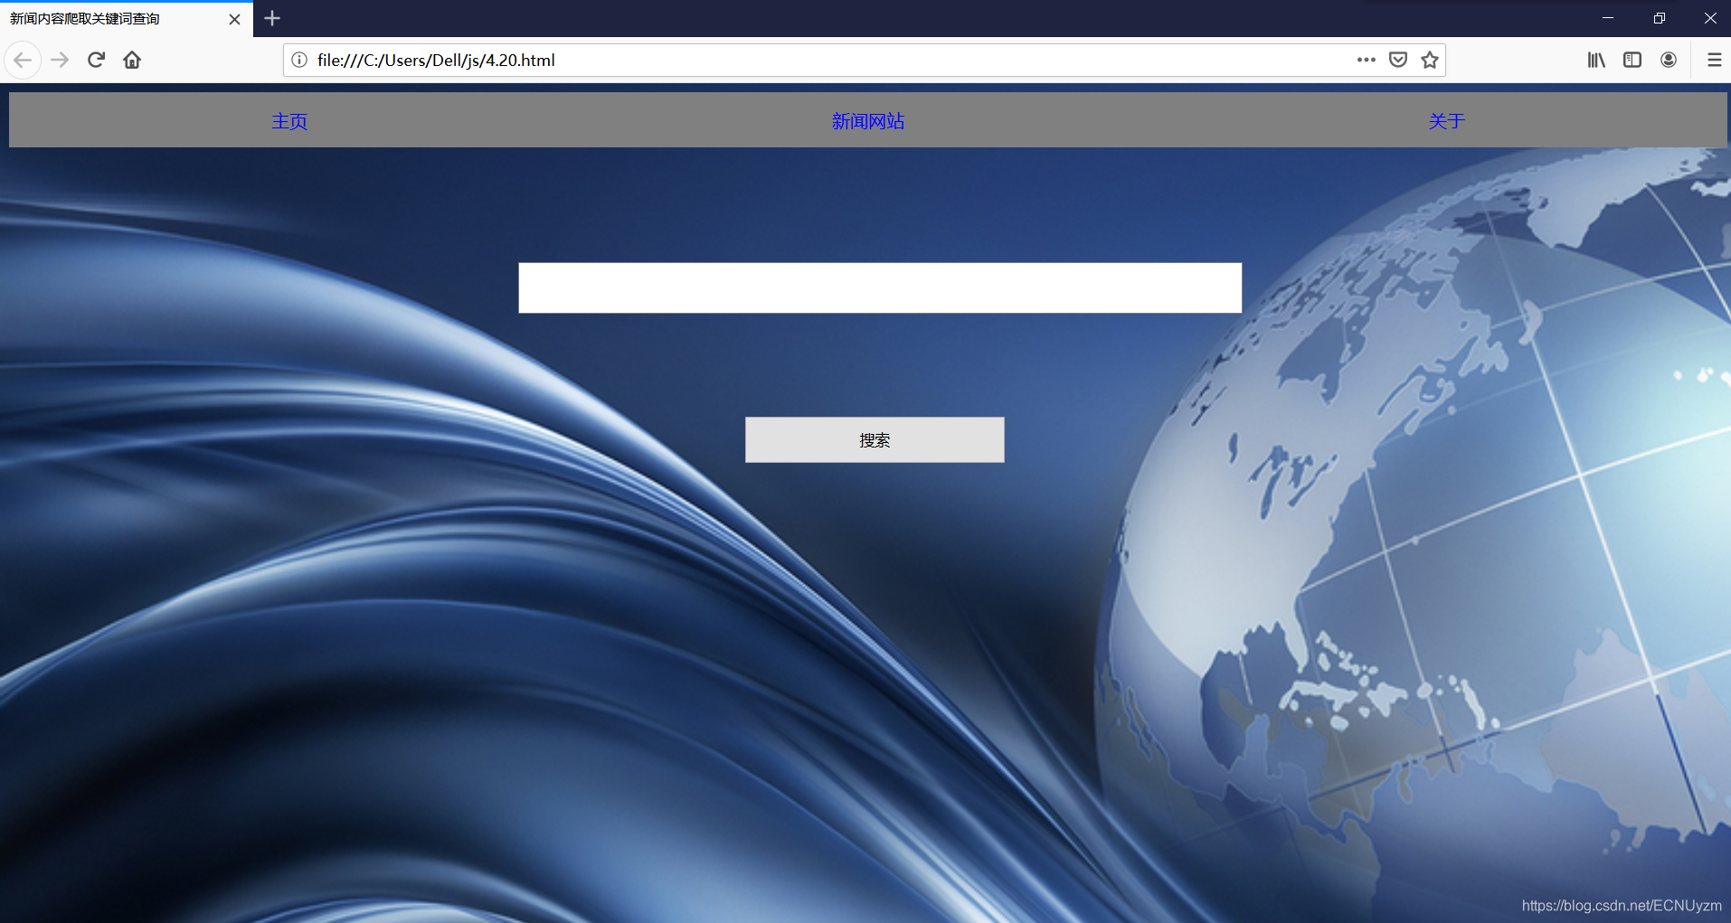Open the Firefox account icon
This screenshot has width=1731, height=923.
tap(1669, 61)
